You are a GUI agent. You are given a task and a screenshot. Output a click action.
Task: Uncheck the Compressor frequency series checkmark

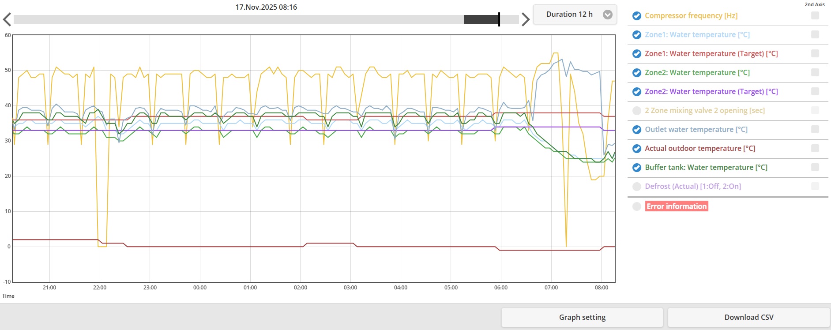coord(636,16)
